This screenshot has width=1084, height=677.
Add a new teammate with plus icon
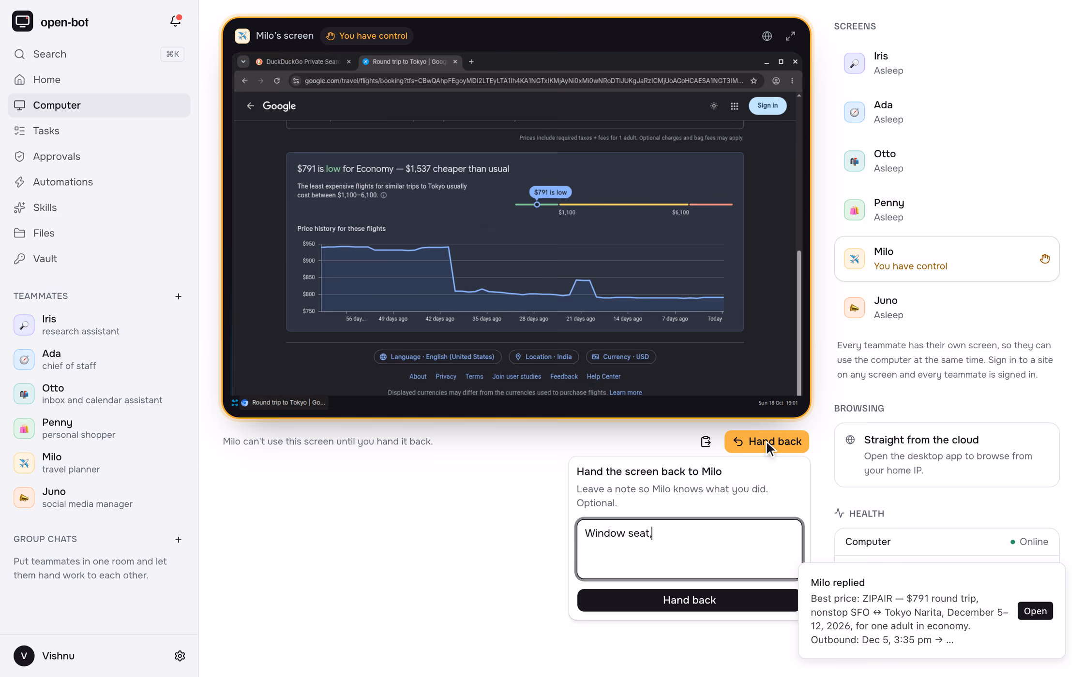(179, 296)
